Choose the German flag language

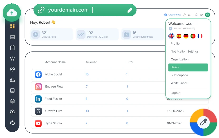(x=186, y=36)
